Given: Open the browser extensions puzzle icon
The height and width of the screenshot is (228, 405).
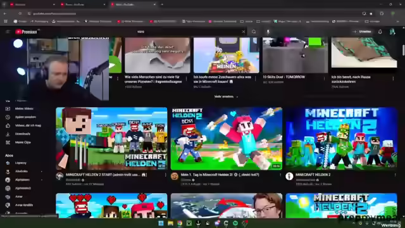Looking at the screenshot, I should [382, 13].
